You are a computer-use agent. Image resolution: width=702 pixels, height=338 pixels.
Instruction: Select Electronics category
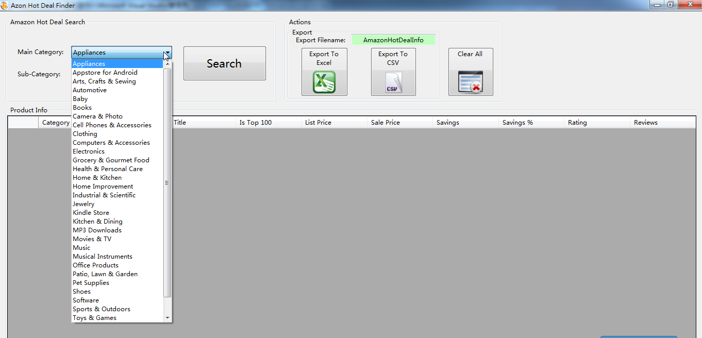tap(117, 151)
